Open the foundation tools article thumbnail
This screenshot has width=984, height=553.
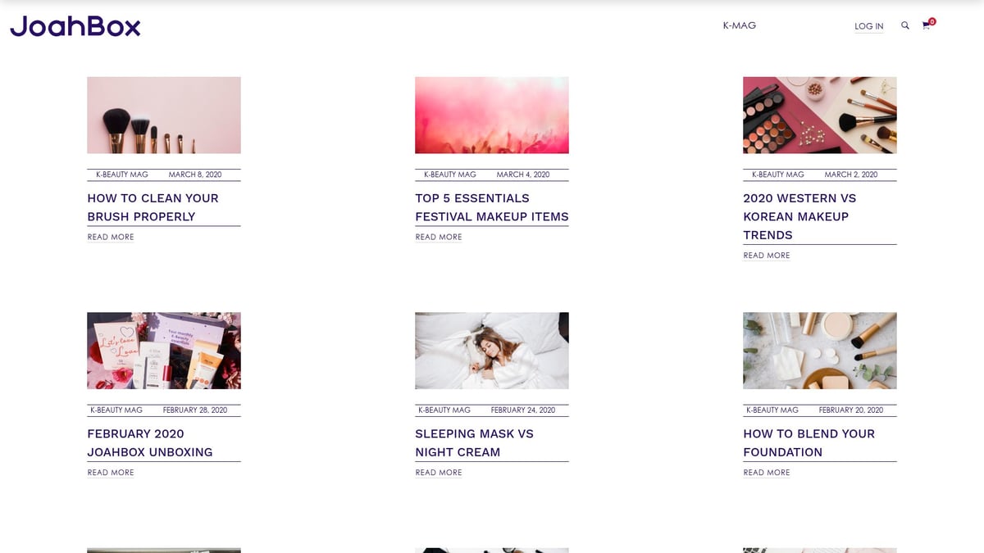click(x=819, y=351)
